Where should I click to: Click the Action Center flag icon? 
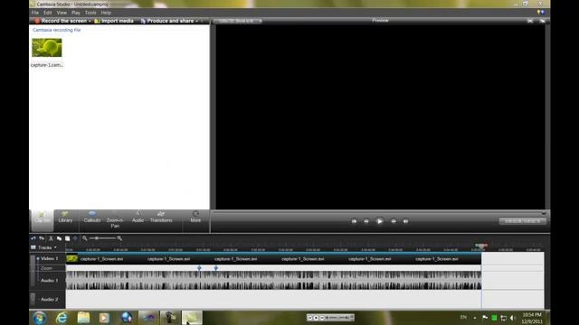point(485,318)
